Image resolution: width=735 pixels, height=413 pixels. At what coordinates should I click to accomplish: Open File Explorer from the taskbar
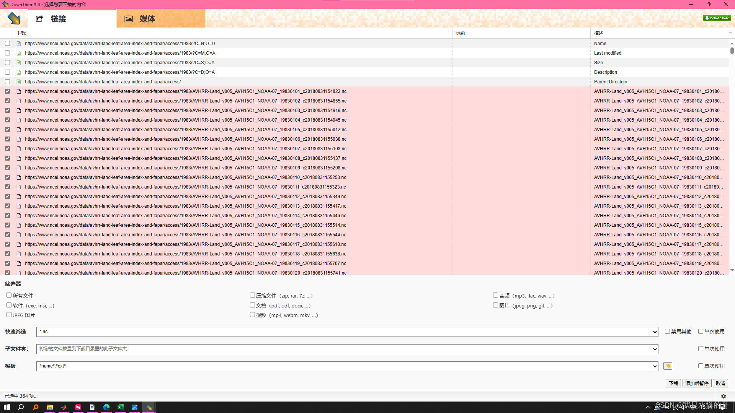pyautogui.click(x=50, y=407)
